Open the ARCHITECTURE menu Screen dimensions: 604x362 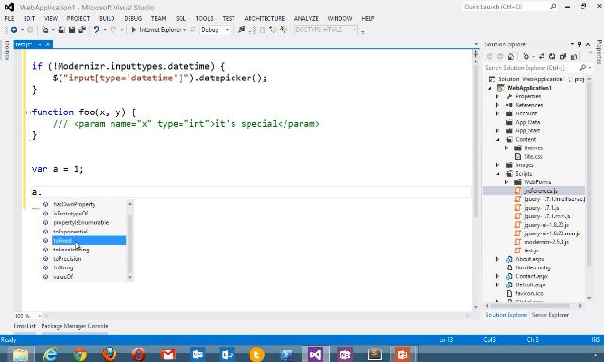[265, 18]
